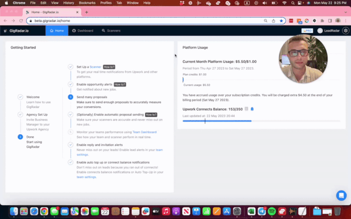Open team settings link under reply alerts

(120, 152)
